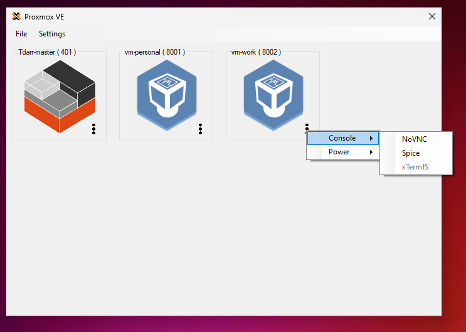Click the 'vm-personal ( 8001 )' label
The width and height of the screenshot is (466, 332).
click(x=154, y=52)
